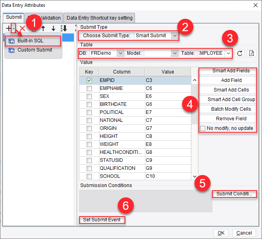Click the value table scrollbar thumb
Image resolution: width=262 pixels, height=239 pixels.
click(195, 104)
